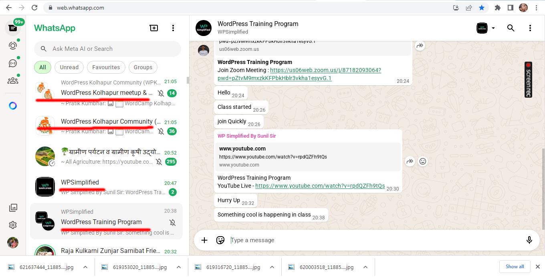
Task: Open Communities icon in left sidebar
Action: click(13, 81)
